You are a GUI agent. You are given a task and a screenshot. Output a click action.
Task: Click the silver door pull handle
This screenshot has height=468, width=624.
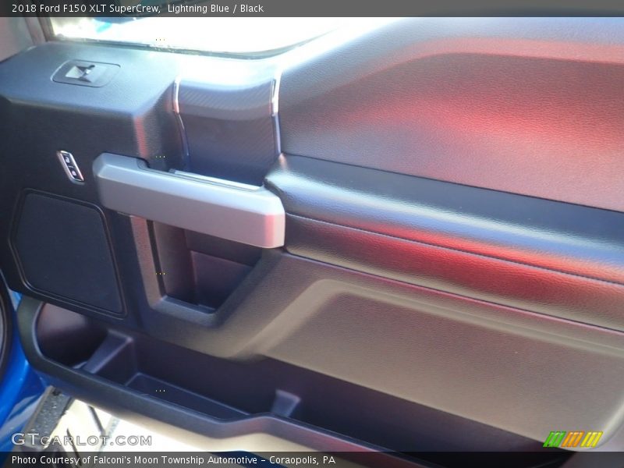[191, 200]
